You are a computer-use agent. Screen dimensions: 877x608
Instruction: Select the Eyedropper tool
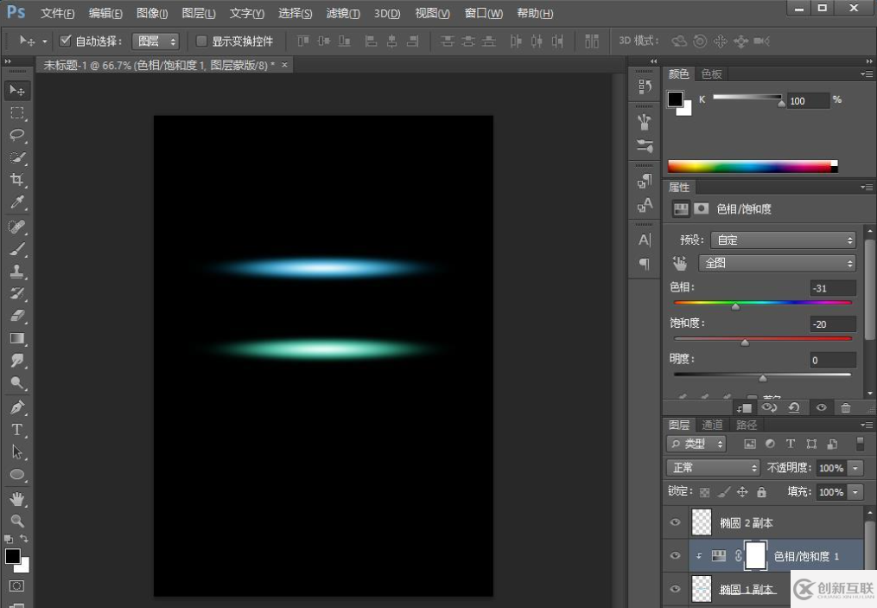click(x=16, y=203)
